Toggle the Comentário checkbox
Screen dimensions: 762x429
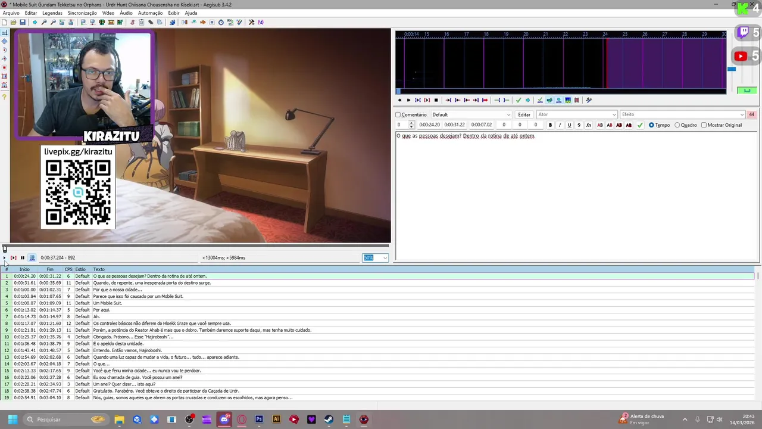pyautogui.click(x=398, y=114)
